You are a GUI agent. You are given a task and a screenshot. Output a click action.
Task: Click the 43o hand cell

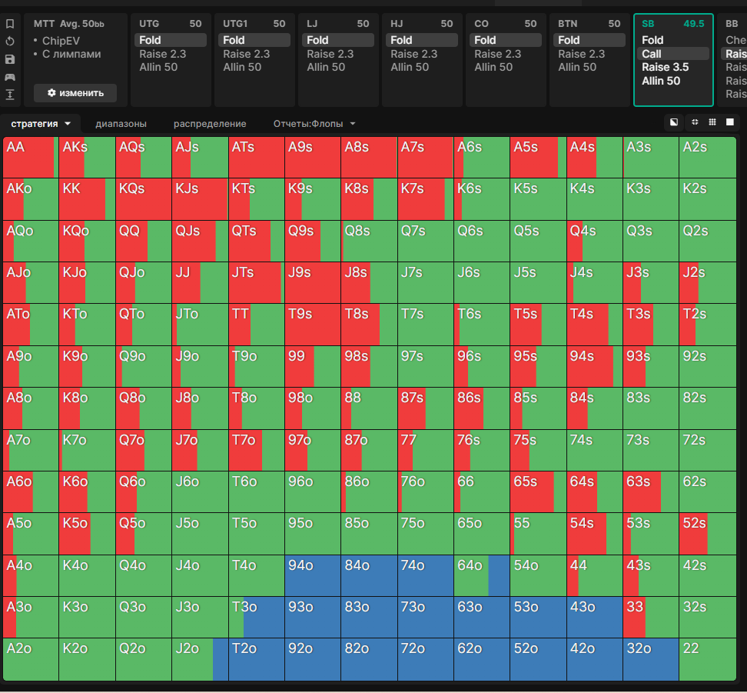[595, 618]
